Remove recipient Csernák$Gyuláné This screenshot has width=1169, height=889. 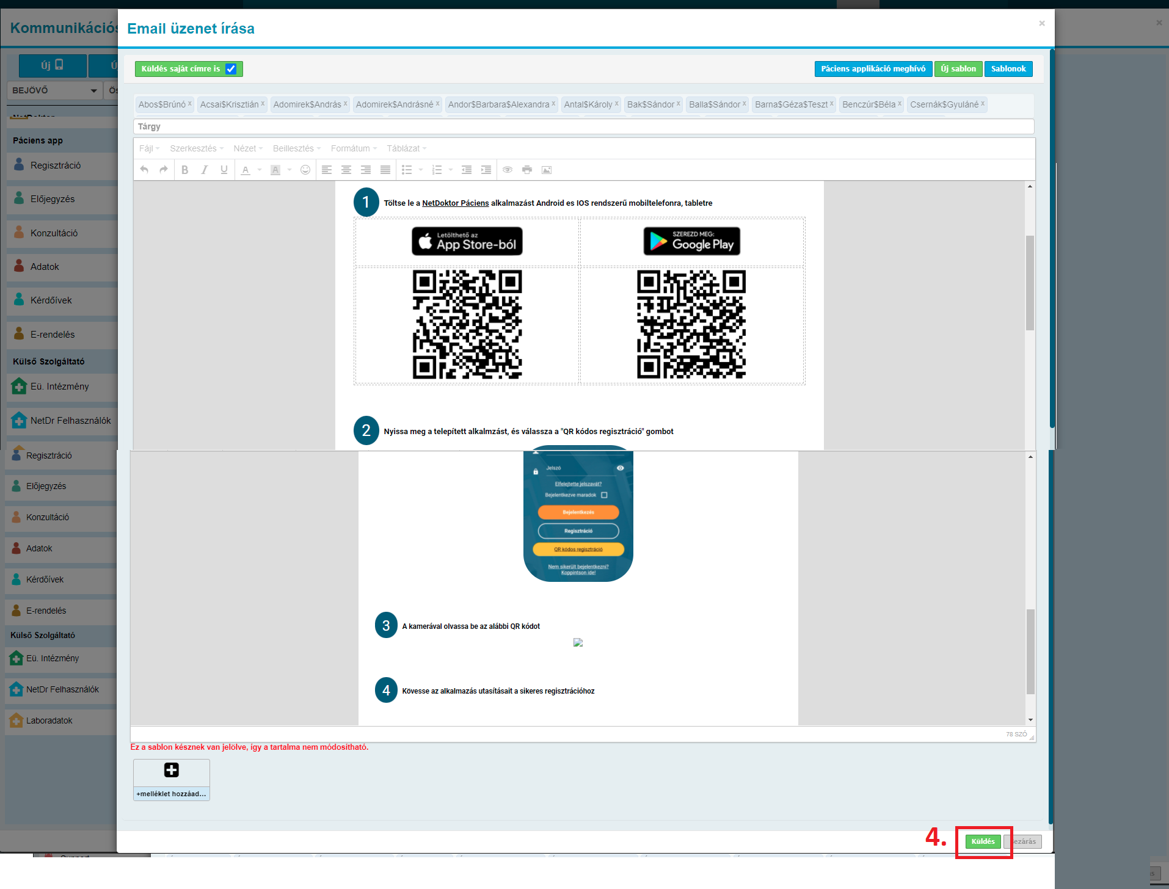click(x=982, y=104)
